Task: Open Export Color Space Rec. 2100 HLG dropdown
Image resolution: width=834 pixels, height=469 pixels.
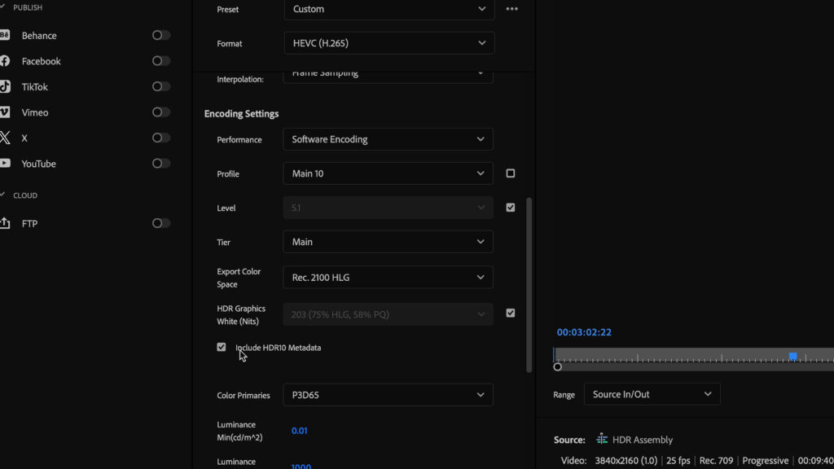Action: pyautogui.click(x=388, y=278)
